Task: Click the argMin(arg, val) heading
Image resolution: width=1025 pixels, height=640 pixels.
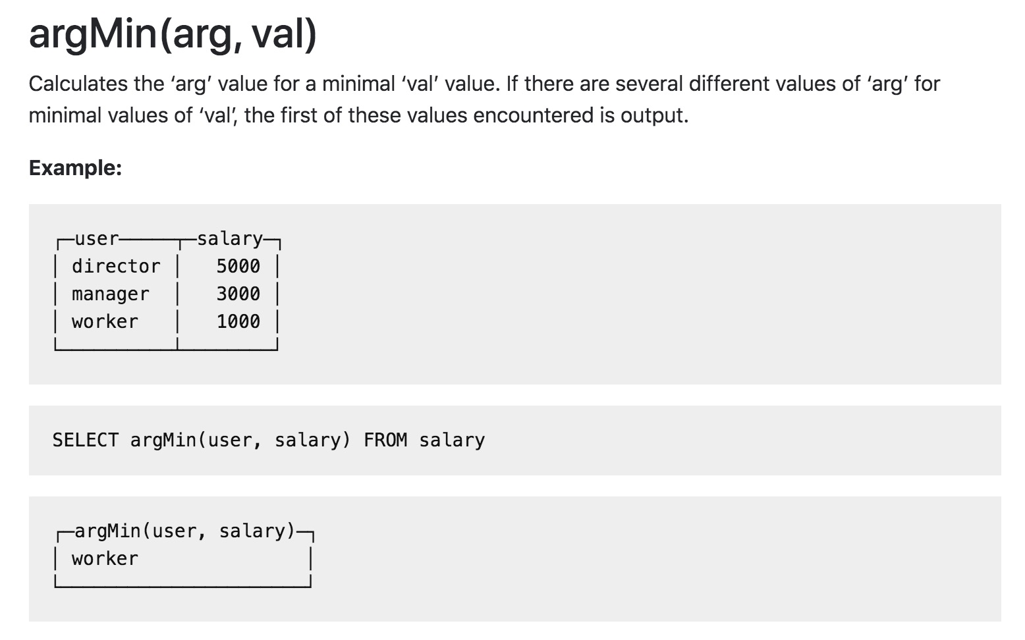Action: (x=173, y=34)
